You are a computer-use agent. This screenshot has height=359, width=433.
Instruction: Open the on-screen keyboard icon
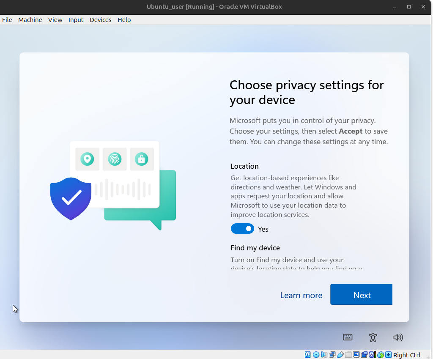(x=348, y=337)
